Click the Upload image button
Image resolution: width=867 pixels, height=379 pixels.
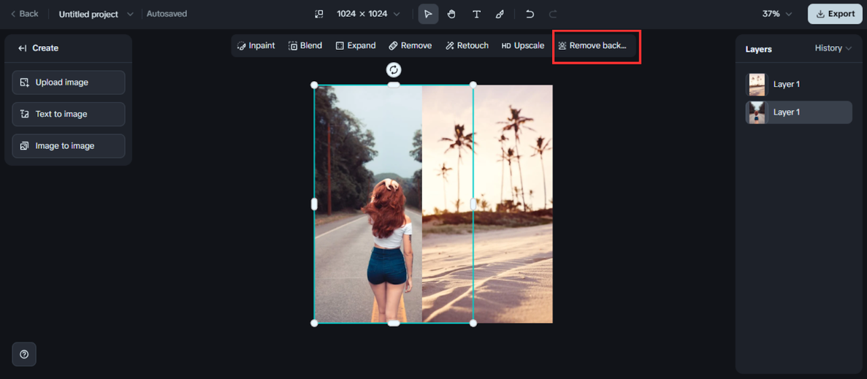pyautogui.click(x=68, y=83)
